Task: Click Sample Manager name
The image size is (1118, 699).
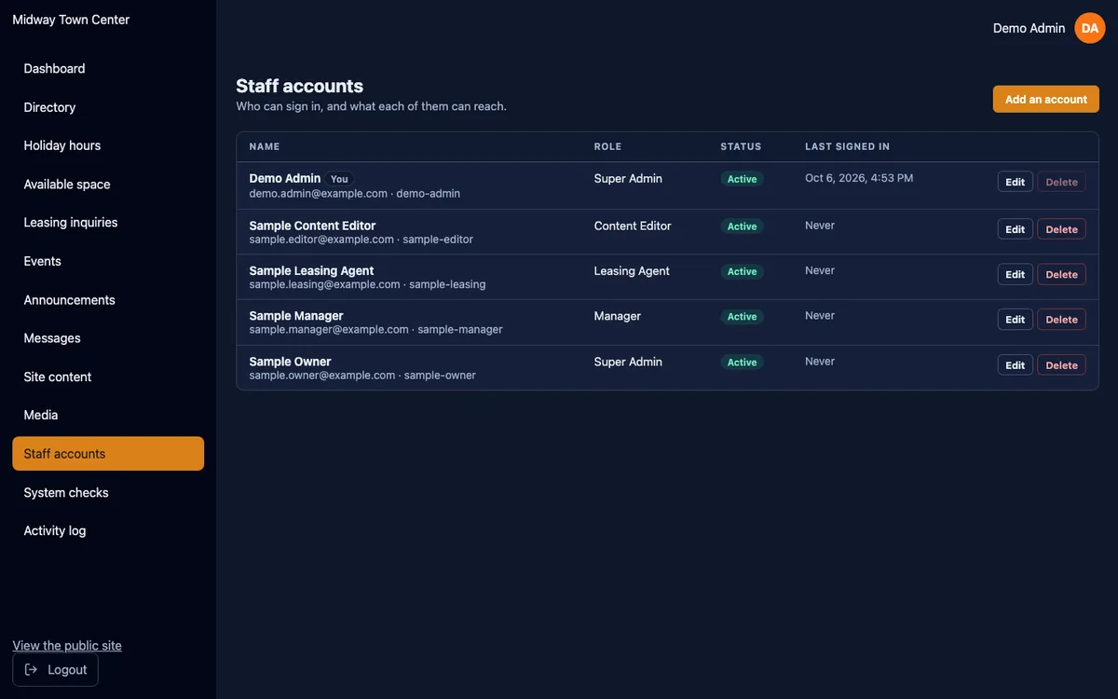Action: 296,316
